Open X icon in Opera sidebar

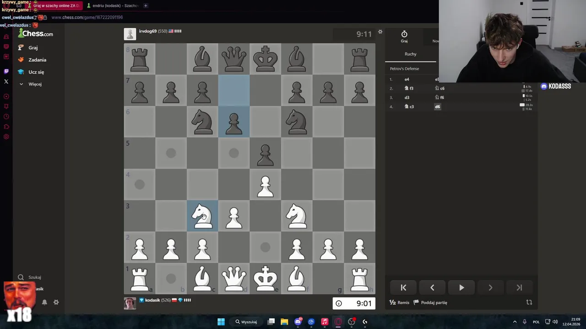click(x=6, y=81)
